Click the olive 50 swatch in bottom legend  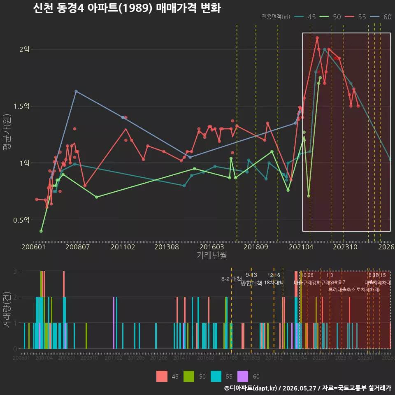point(189,376)
